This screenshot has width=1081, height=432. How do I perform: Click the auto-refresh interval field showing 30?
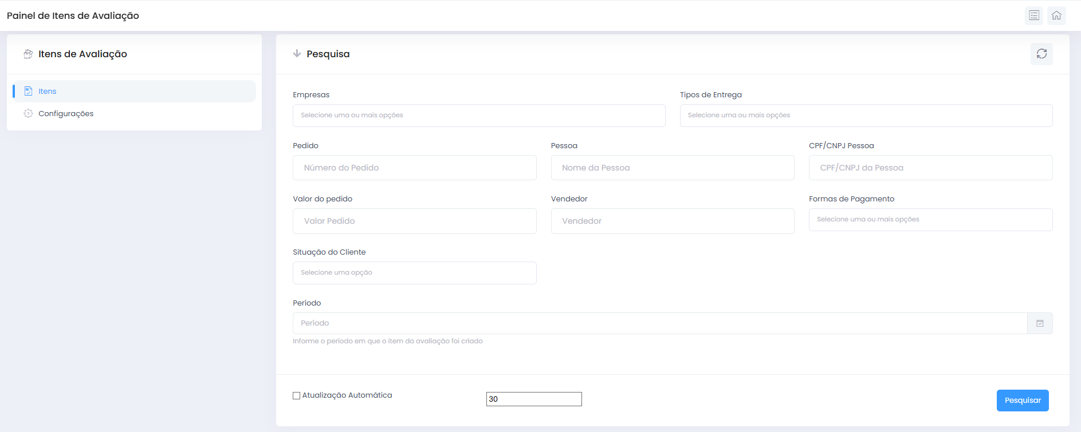(533, 399)
